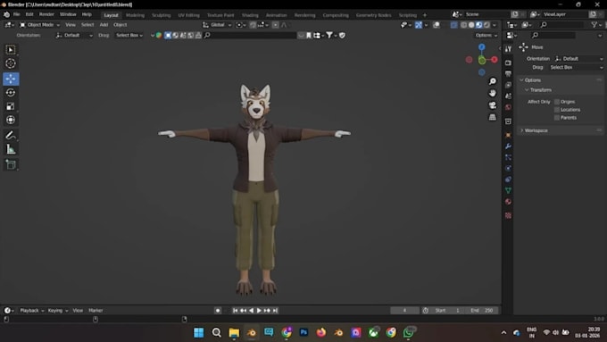This screenshot has width=607, height=342.
Task: Toggle X-ray mode in the viewport header
Action: tap(453, 25)
